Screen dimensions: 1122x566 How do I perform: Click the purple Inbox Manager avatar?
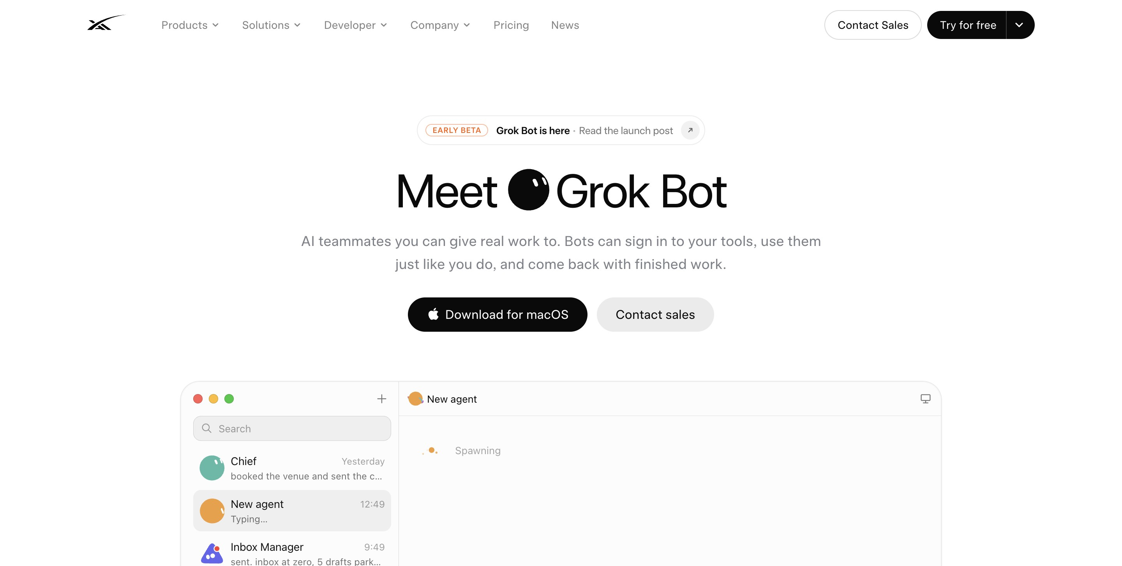pyautogui.click(x=212, y=554)
